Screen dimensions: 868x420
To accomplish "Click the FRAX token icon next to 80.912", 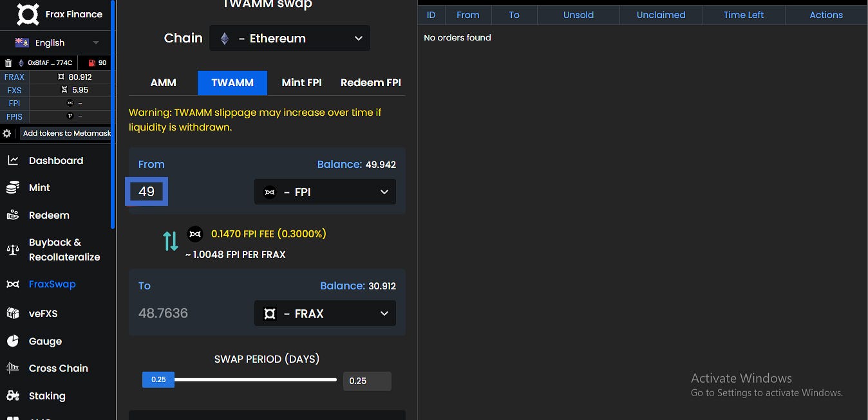I will point(61,77).
